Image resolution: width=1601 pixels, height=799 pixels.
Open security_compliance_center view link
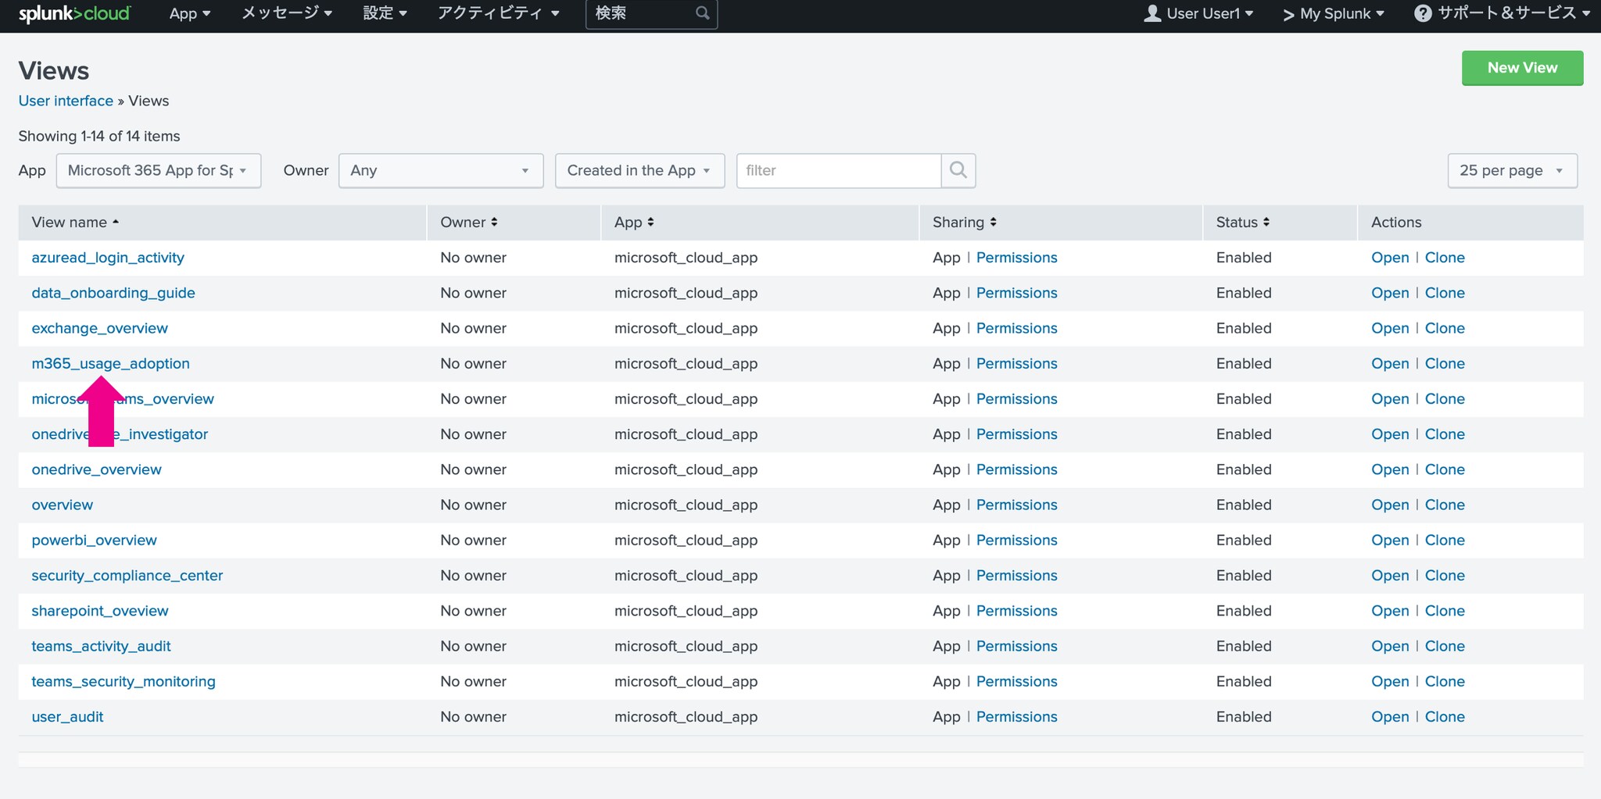click(x=127, y=576)
